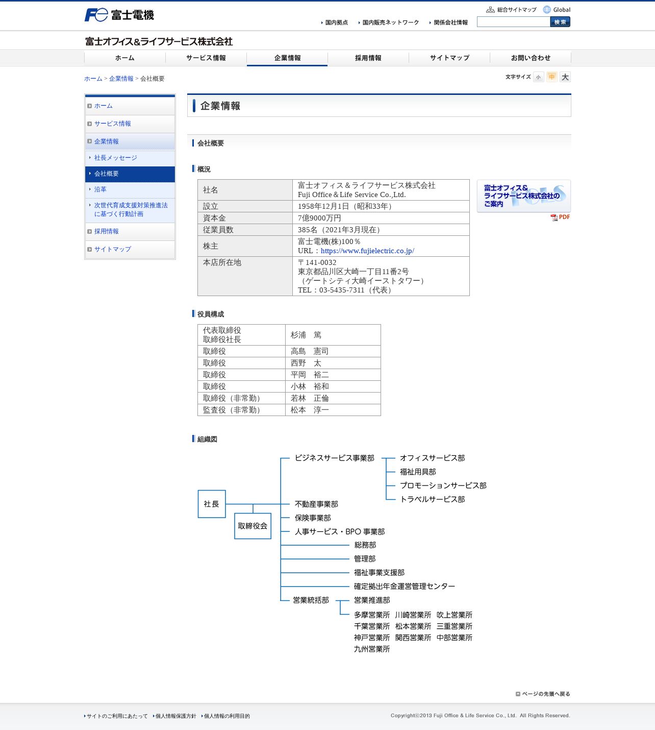Open the PDF icon under company brochure
This screenshot has height=730, width=655.
[x=560, y=217]
